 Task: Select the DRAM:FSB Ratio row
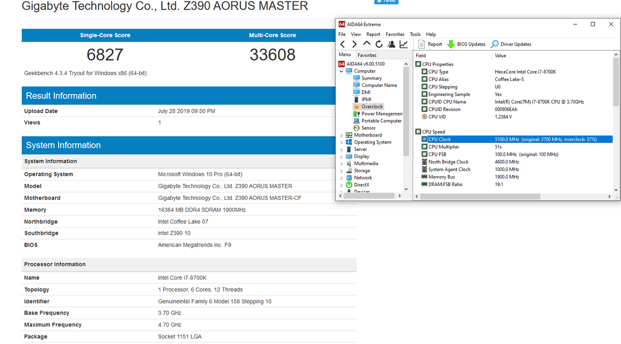coord(514,184)
